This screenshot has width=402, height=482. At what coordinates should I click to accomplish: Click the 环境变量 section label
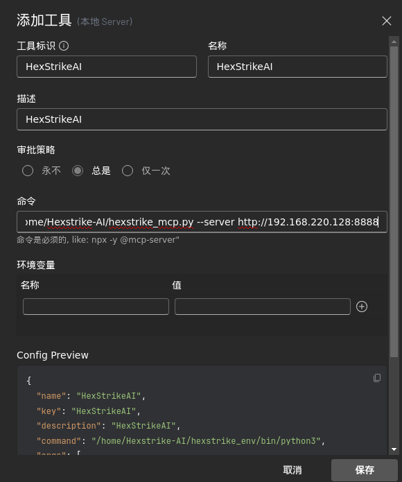[x=36, y=265]
